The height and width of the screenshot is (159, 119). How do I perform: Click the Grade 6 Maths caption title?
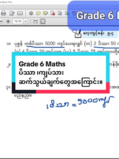[x=42, y=64]
